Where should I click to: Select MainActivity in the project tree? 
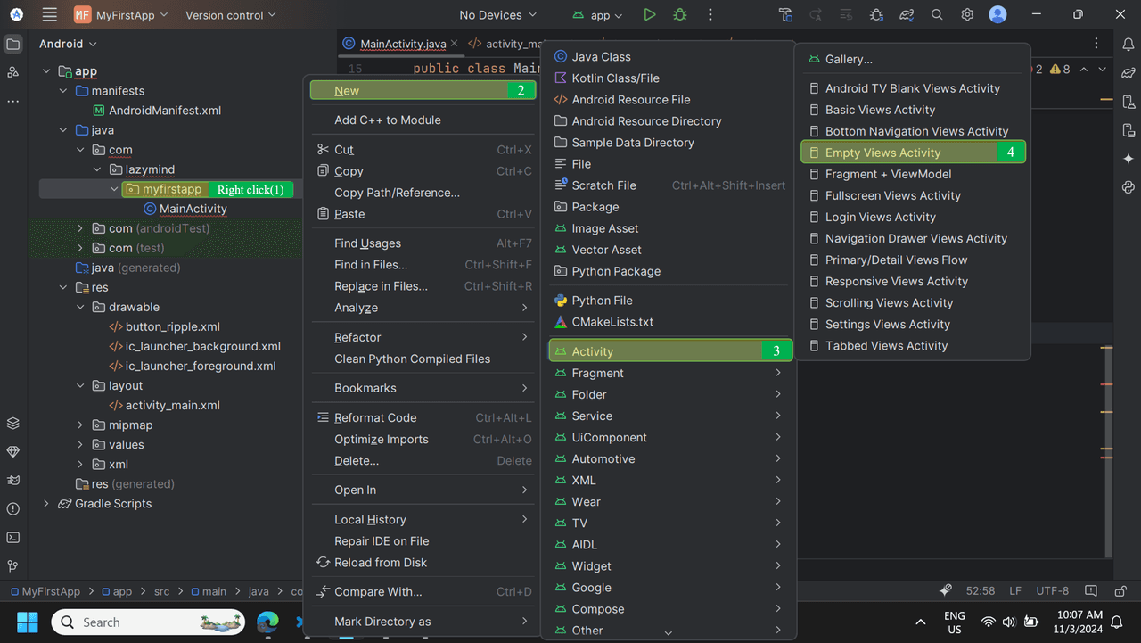193,209
